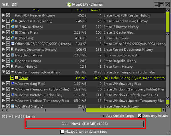Viewport: 171px width, 136px height.
Task: Click Erase Windows Log Files description
Action: [x=122, y=84]
